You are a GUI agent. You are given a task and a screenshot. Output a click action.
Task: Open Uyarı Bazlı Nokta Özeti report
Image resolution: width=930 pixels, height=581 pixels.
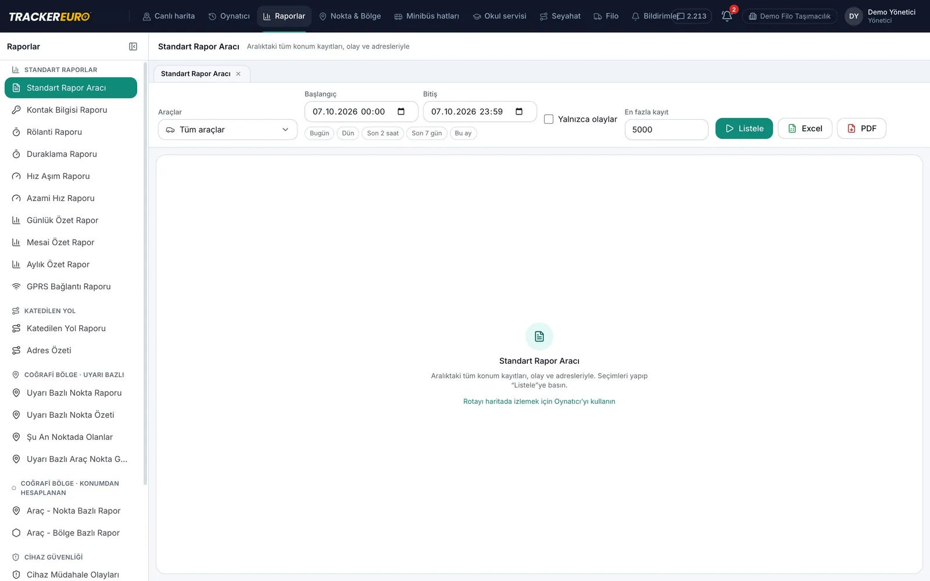click(71, 415)
